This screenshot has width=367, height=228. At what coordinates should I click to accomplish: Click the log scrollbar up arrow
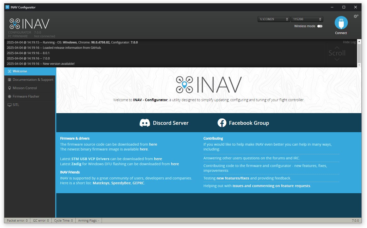point(359,41)
